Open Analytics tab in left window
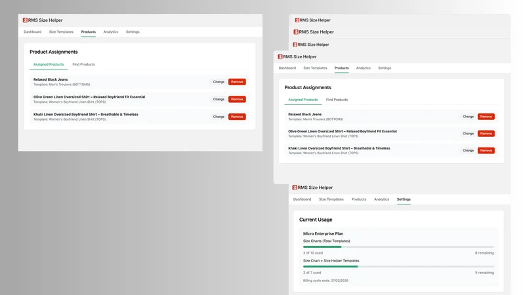 point(111,31)
